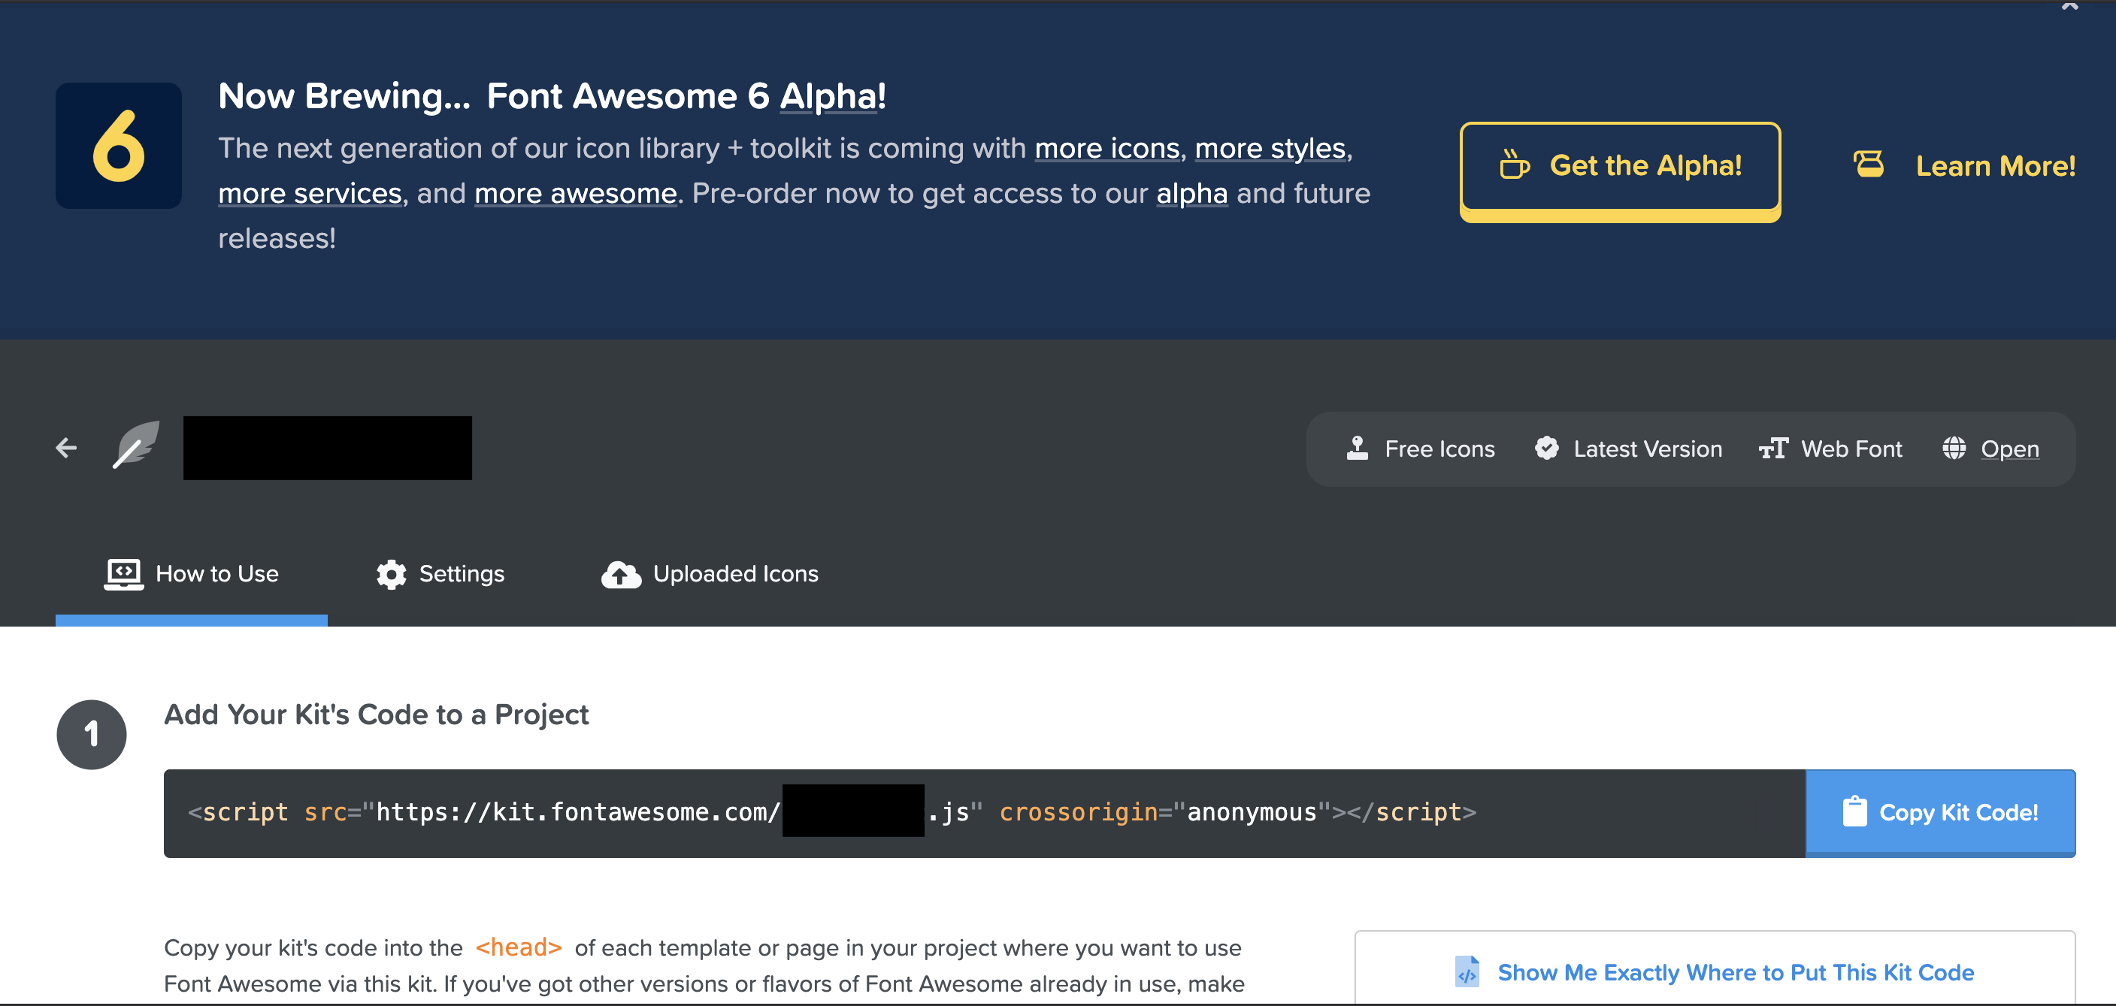The width and height of the screenshot is (2116, 1006).
Task: Click the feather/pen kit icon
Action: pos(139,448)
